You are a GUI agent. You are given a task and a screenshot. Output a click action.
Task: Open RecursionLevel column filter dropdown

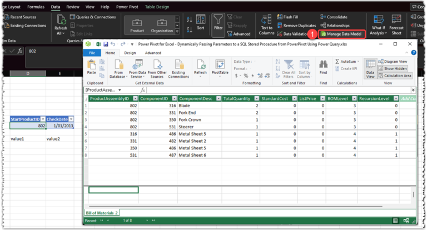396,98
